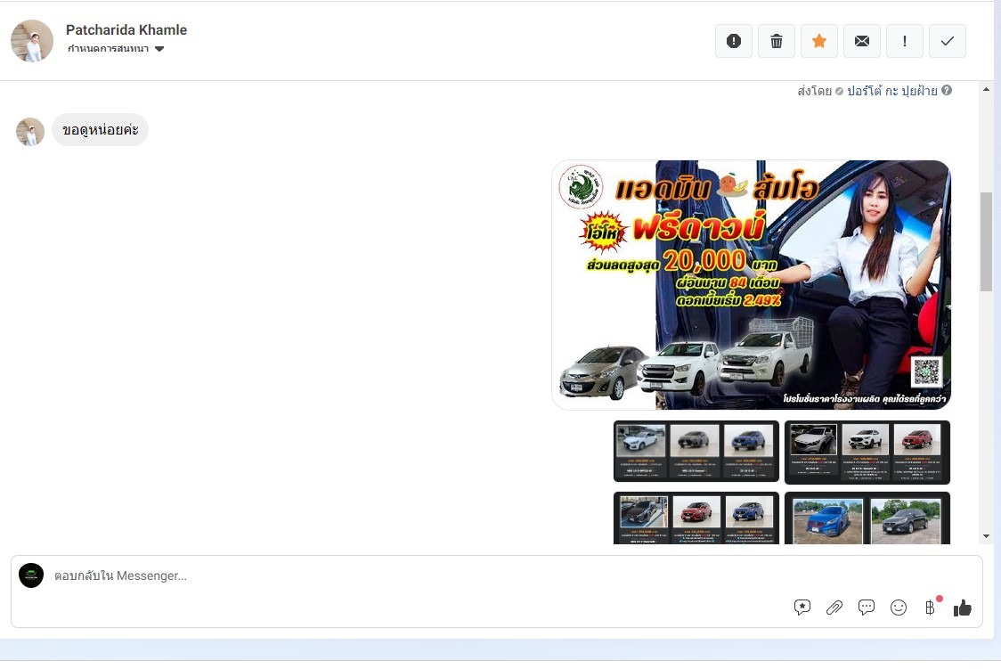Click the Baht payment request icon
Screen dimensions: 1001x669
(931, 608)
